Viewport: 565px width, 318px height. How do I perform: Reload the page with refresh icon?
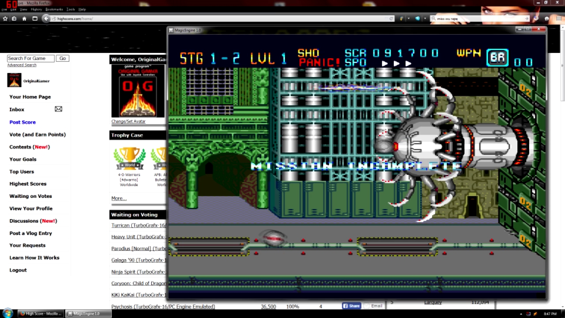pyautogui.click(x=391, y=19)
